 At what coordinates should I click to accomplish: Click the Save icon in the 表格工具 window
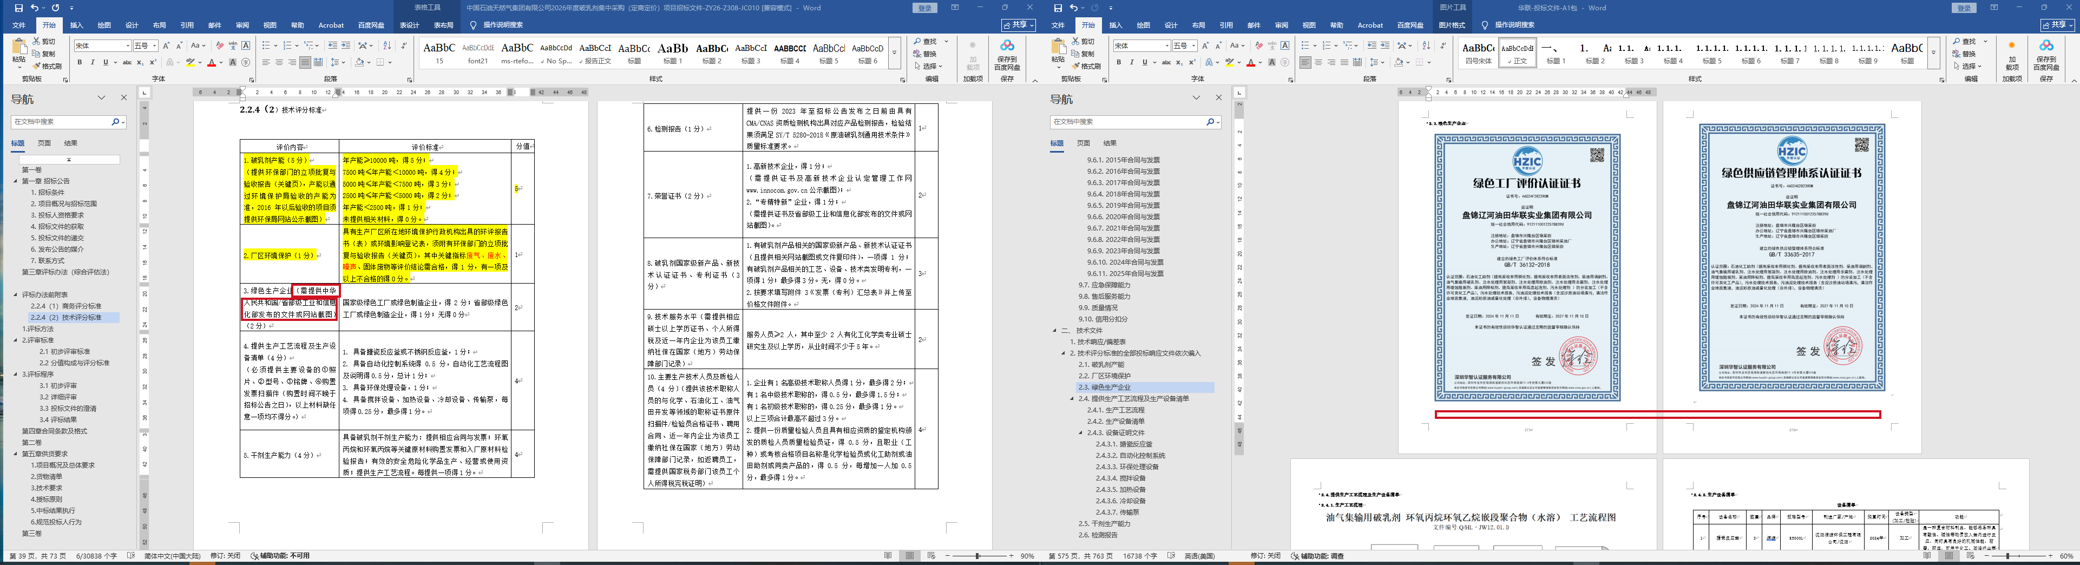pyautogui.click(x=18, y=8)
